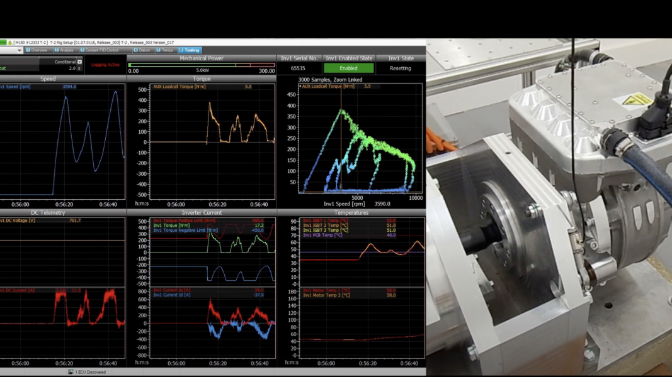Click the Inv1 State Resetting field
This screenshot has height=377, width=672.
[402, 67]
